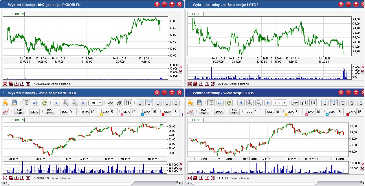
Task: Save the LOTOS multi-session chart via floppy disk icon
Action: tap(199, 103)
